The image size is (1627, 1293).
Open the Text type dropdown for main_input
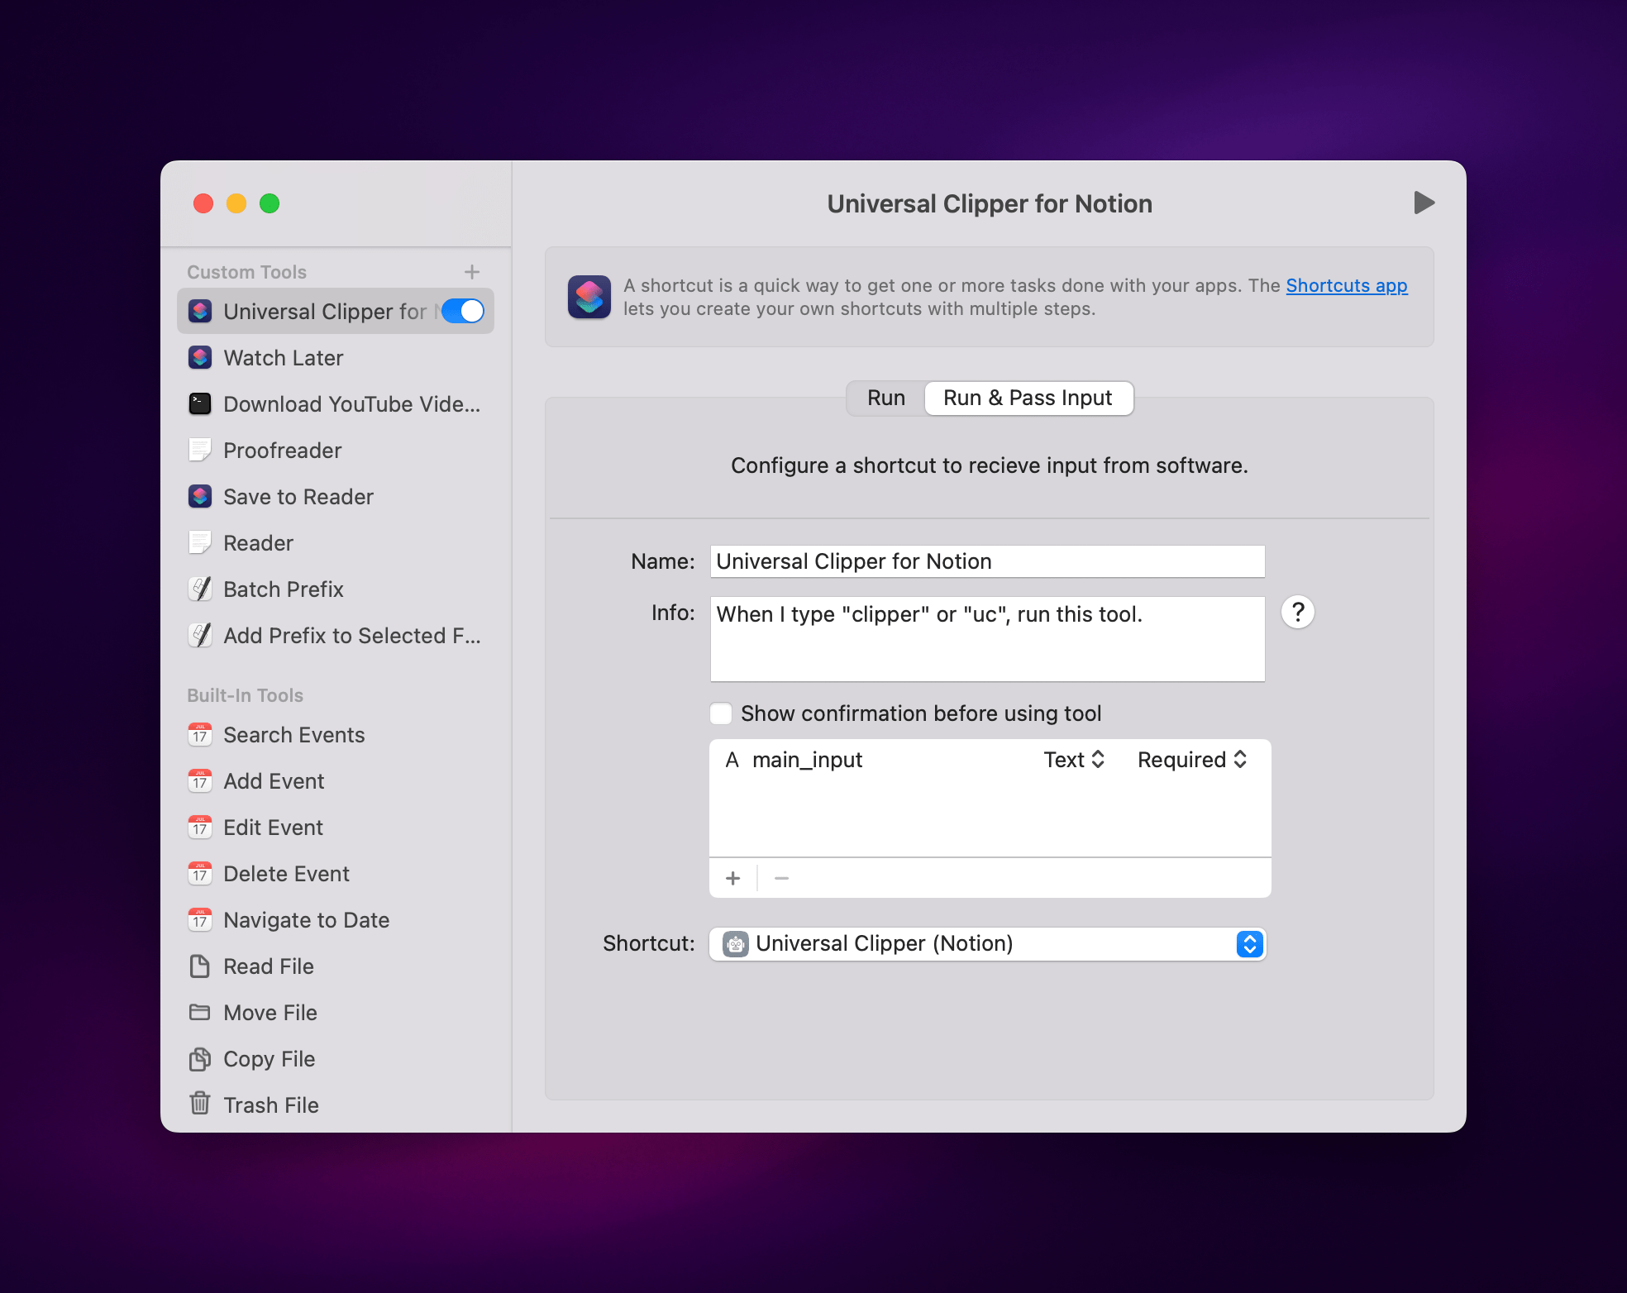pos(1073,760)
